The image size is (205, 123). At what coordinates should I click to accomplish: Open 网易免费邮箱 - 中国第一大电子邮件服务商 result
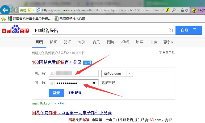[x=72, y=113]
